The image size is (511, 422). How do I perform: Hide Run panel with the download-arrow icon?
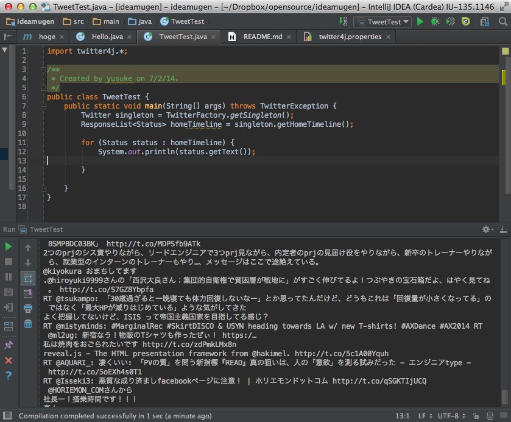click(503, 229)
